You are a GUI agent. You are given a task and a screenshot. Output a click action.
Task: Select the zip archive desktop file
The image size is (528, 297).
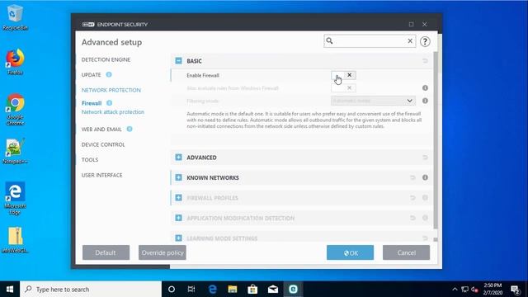point(15,240)
